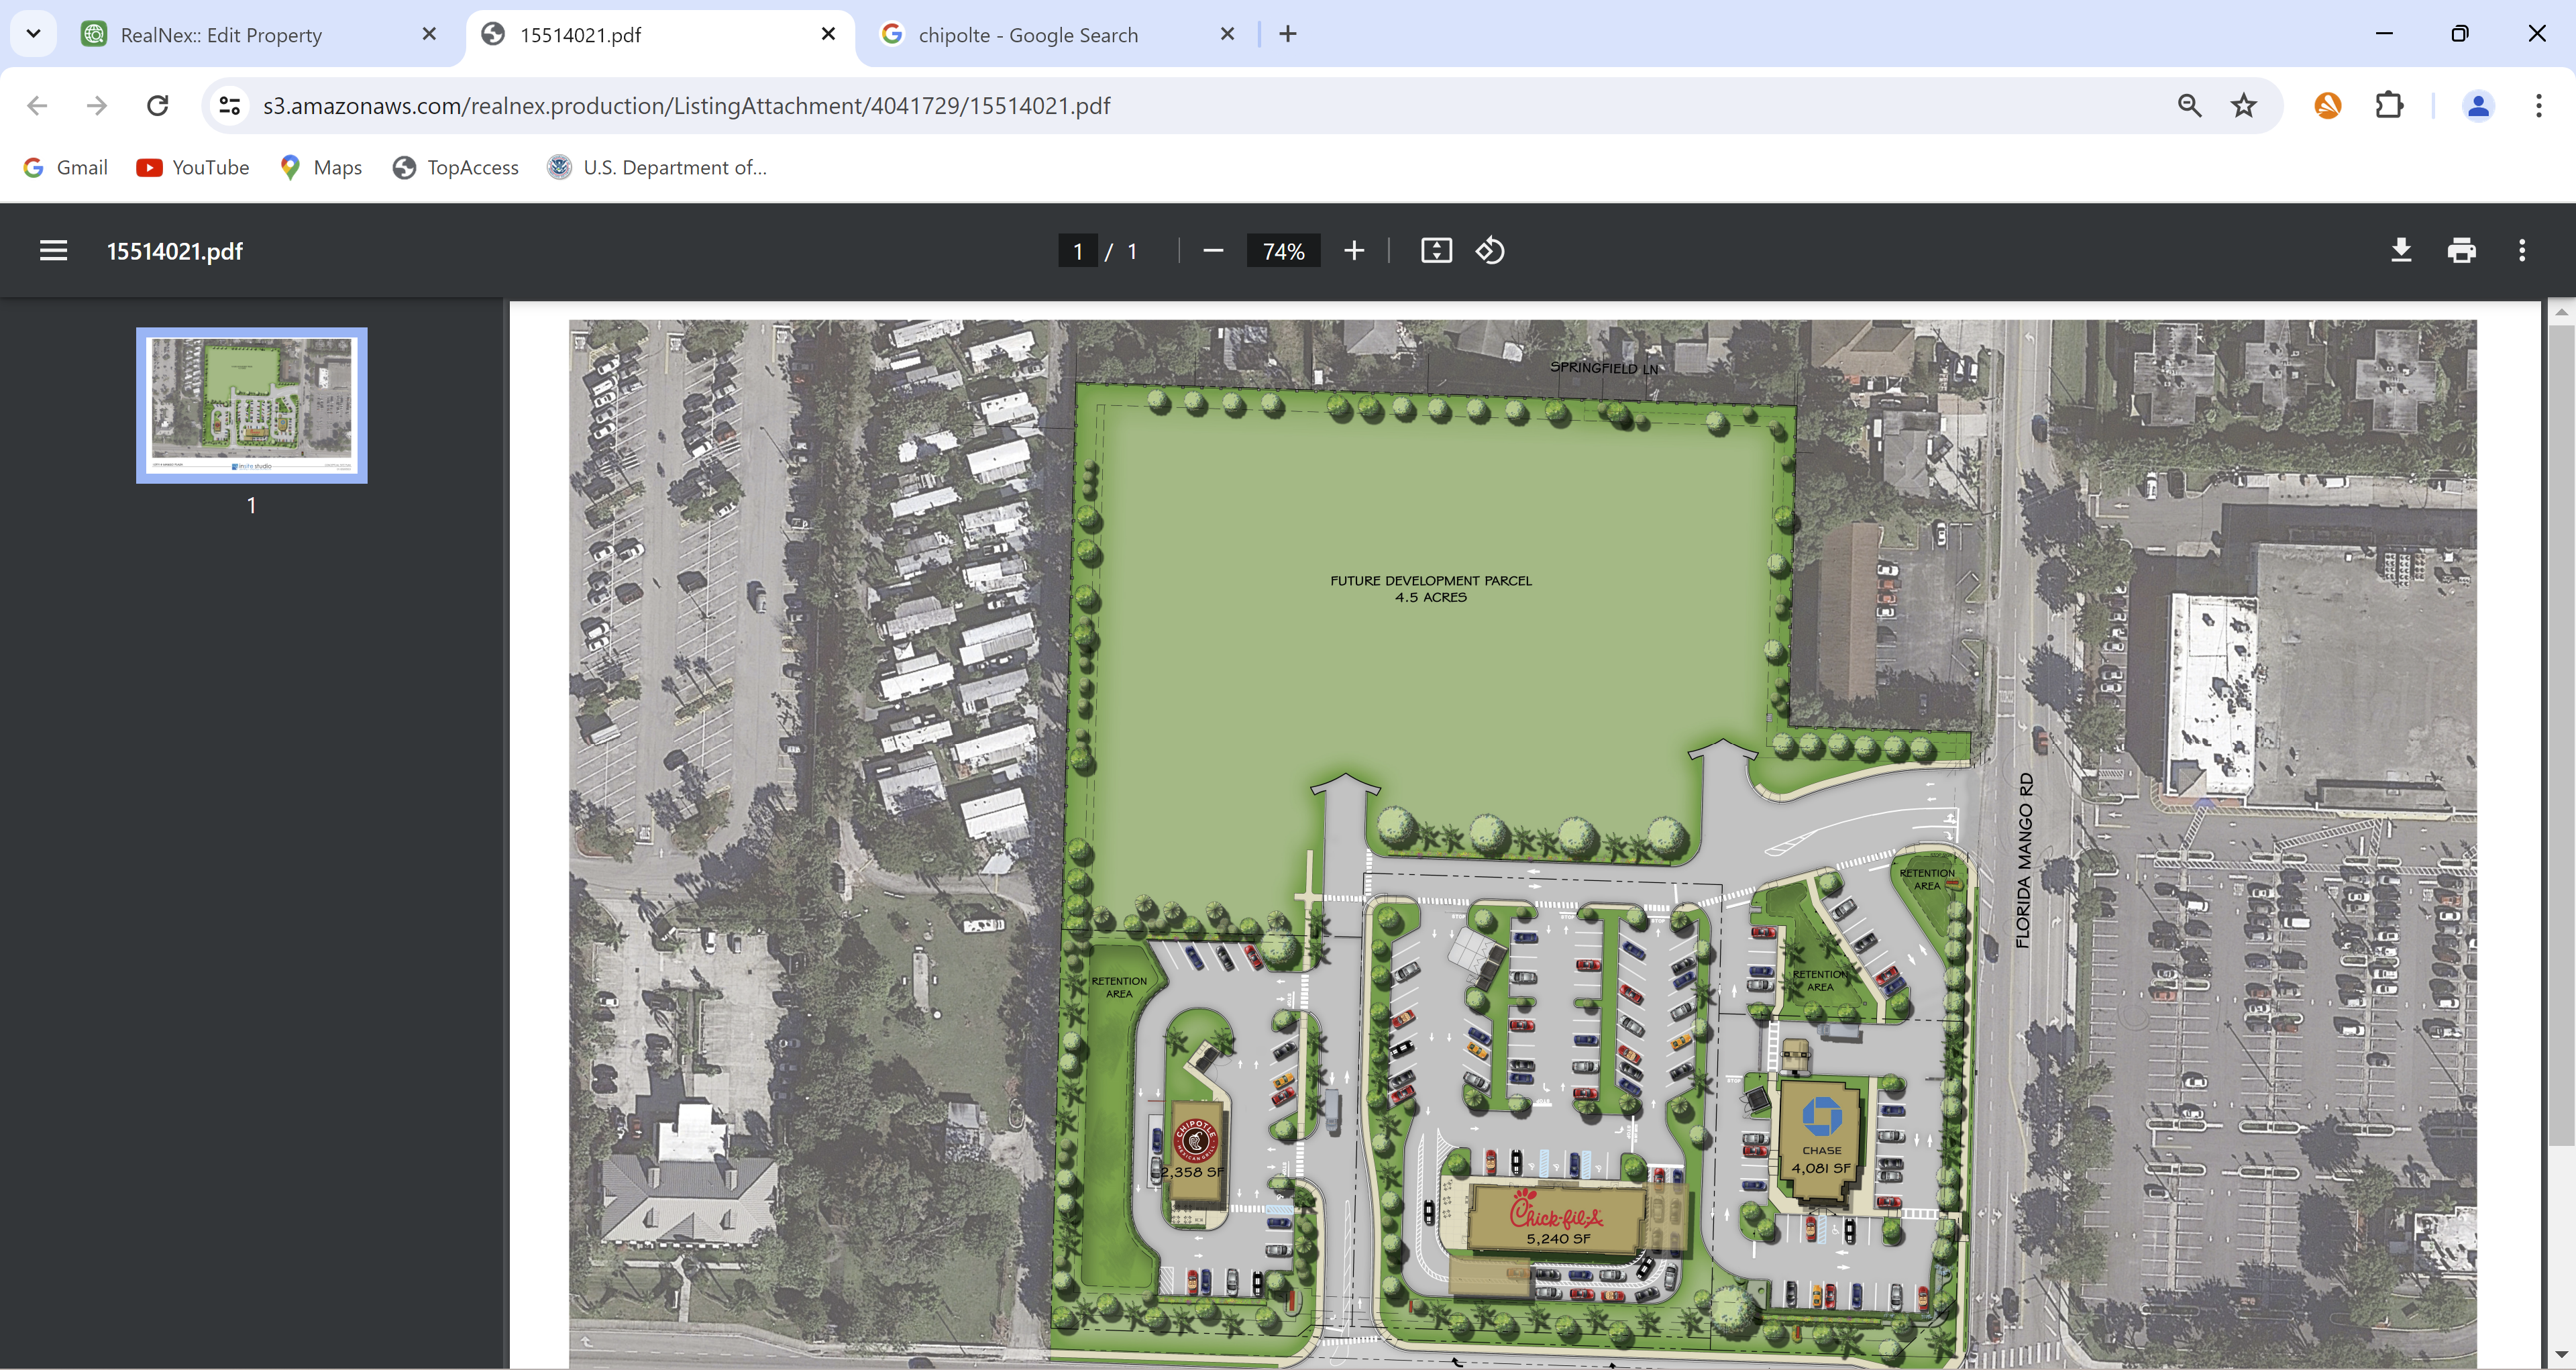2576x1370 pixels.
Task: Open YouTube bookmark
Action: [x=193, y=168]
